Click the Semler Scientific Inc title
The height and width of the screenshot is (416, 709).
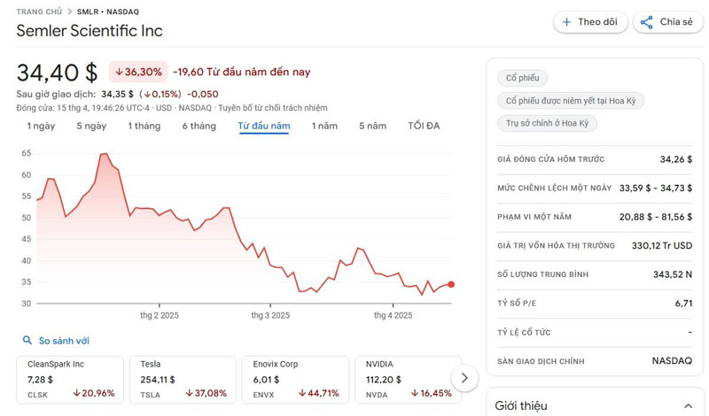click(x=90, y=31)
